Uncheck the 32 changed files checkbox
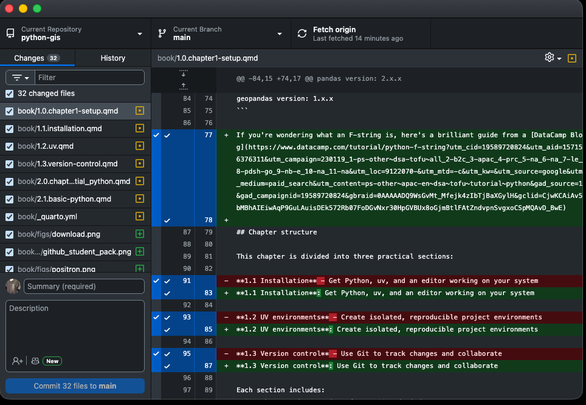The image size is (586, 405). [x=9, y=94]
